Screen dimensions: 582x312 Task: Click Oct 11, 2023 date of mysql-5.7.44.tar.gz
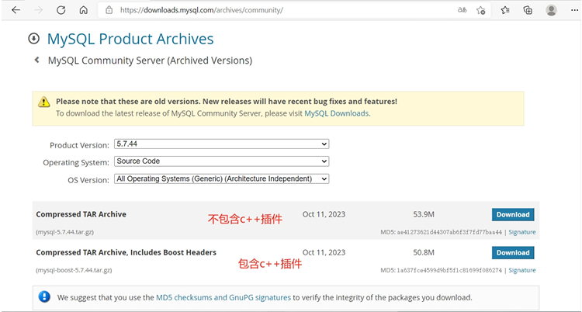(324, 214)
